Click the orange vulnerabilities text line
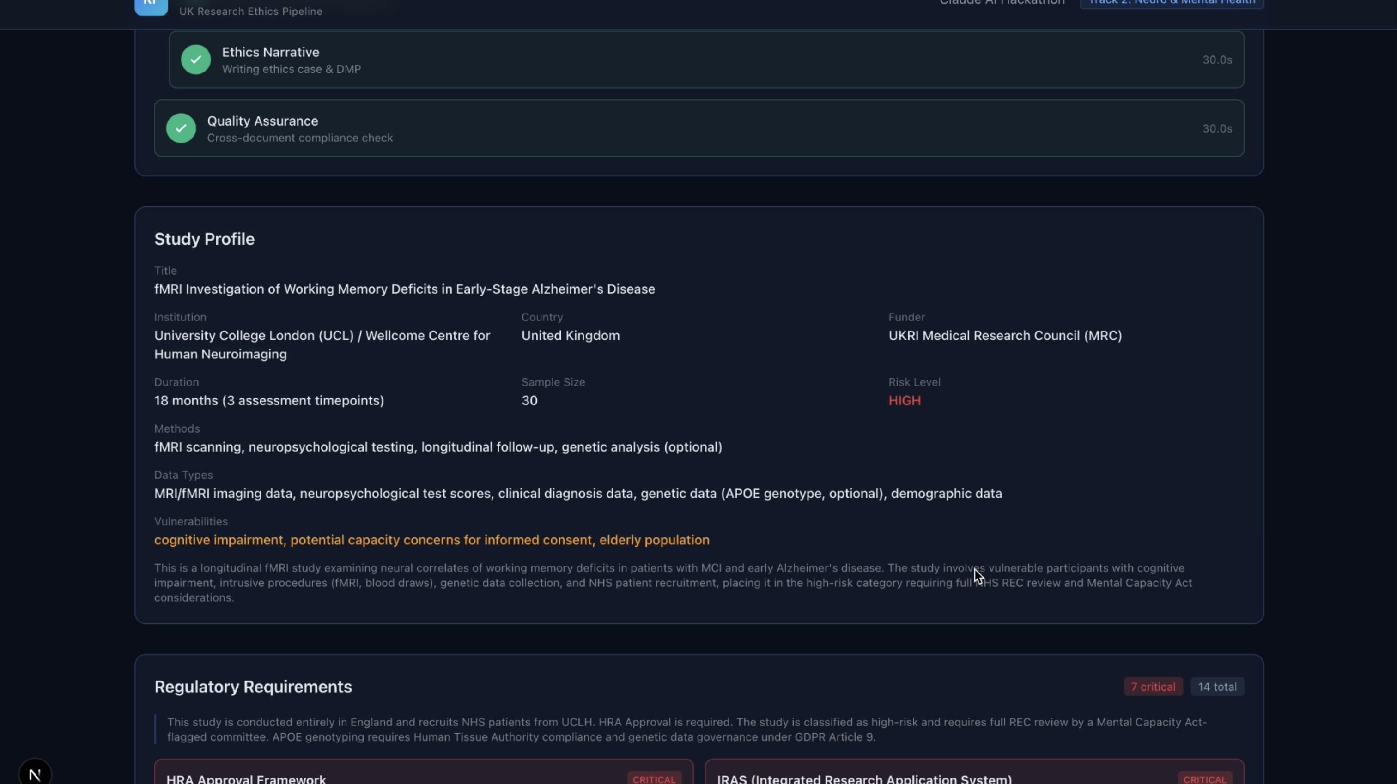The width and height of the screenshot is (1397, 784). click(x=431, y=540)
